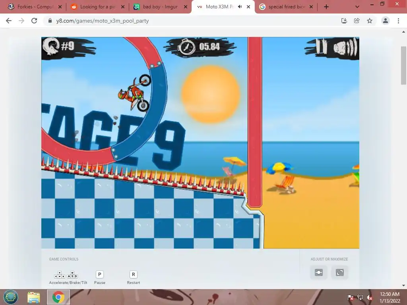Screen dimensions: 407x305
Task: Open the Chrome profile menu
Action: [386, 21]
